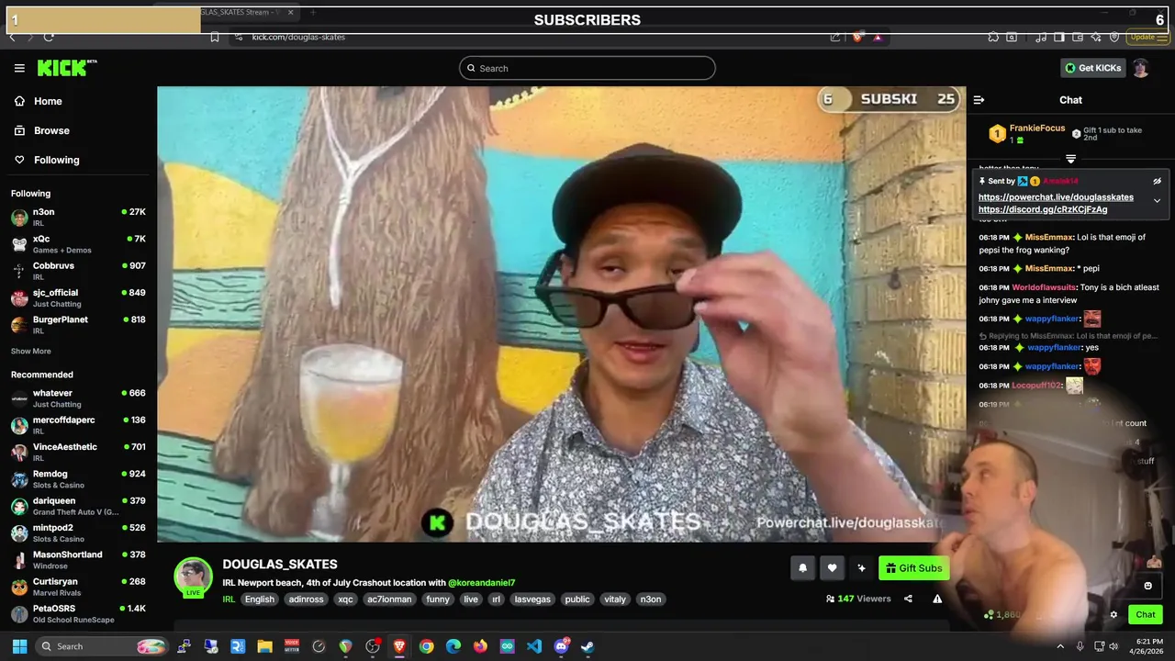Share the stream via share icon
This screenshot has width=1175, height=661.
[x=908, y=599]
